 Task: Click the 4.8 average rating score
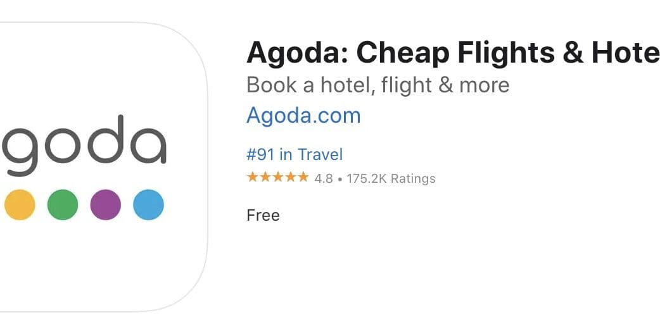pyautogui.click(x=324, y=178)
